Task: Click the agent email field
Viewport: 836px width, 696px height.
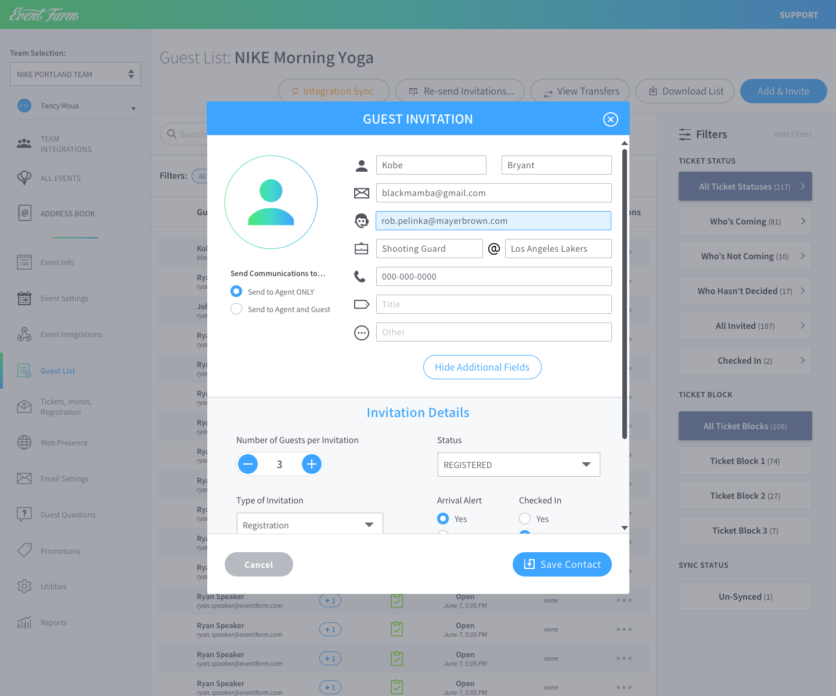Action: click(493, 221)
